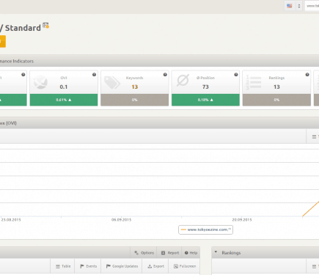Click the Rankings numbered list icon

pyautogui.click(x=254, y=83)
